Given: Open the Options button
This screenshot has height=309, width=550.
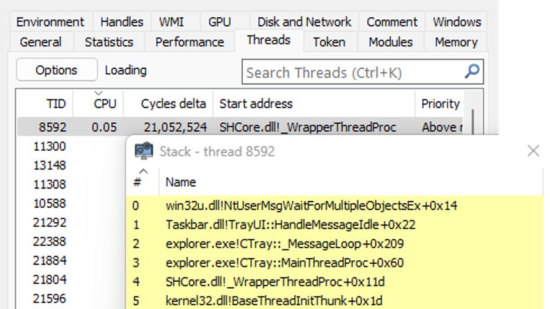Looking at the screenshot, I should pyautogui.click(x=56, y=70).
